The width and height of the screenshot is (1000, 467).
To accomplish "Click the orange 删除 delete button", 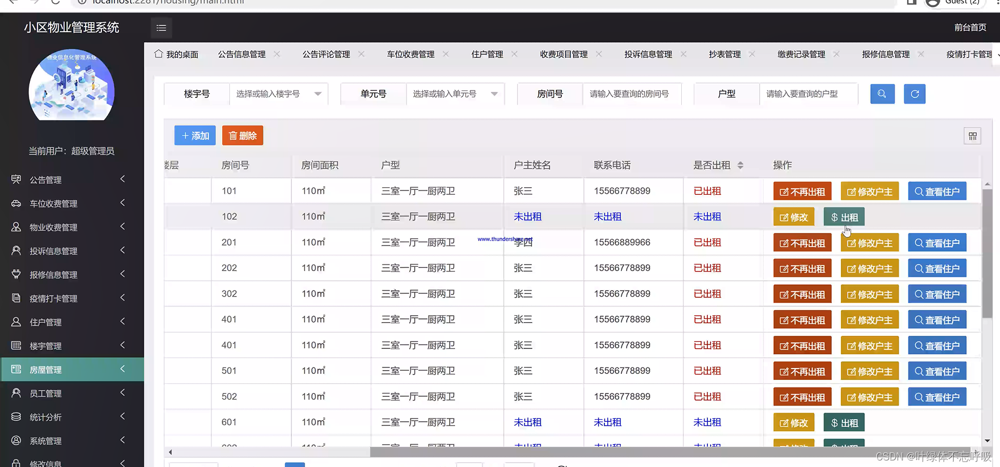I will click(243, 136).
